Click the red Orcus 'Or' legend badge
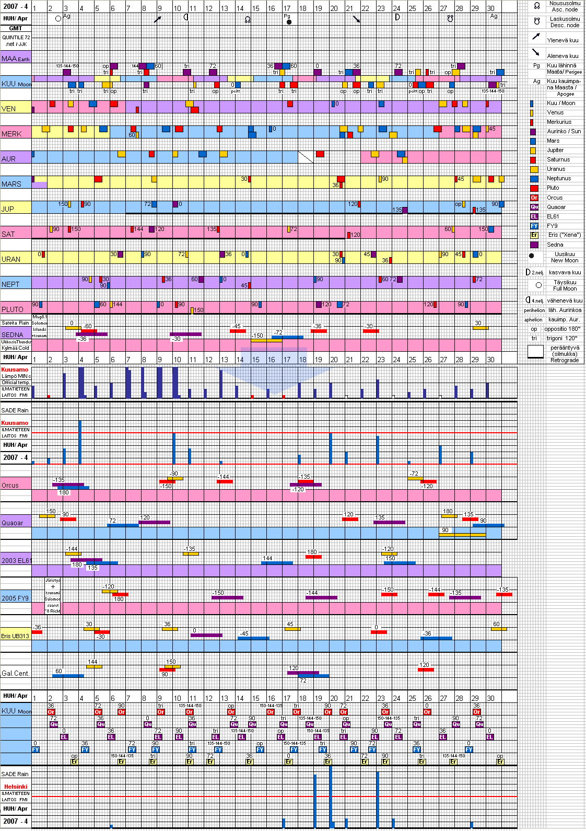 click(534, 198)
